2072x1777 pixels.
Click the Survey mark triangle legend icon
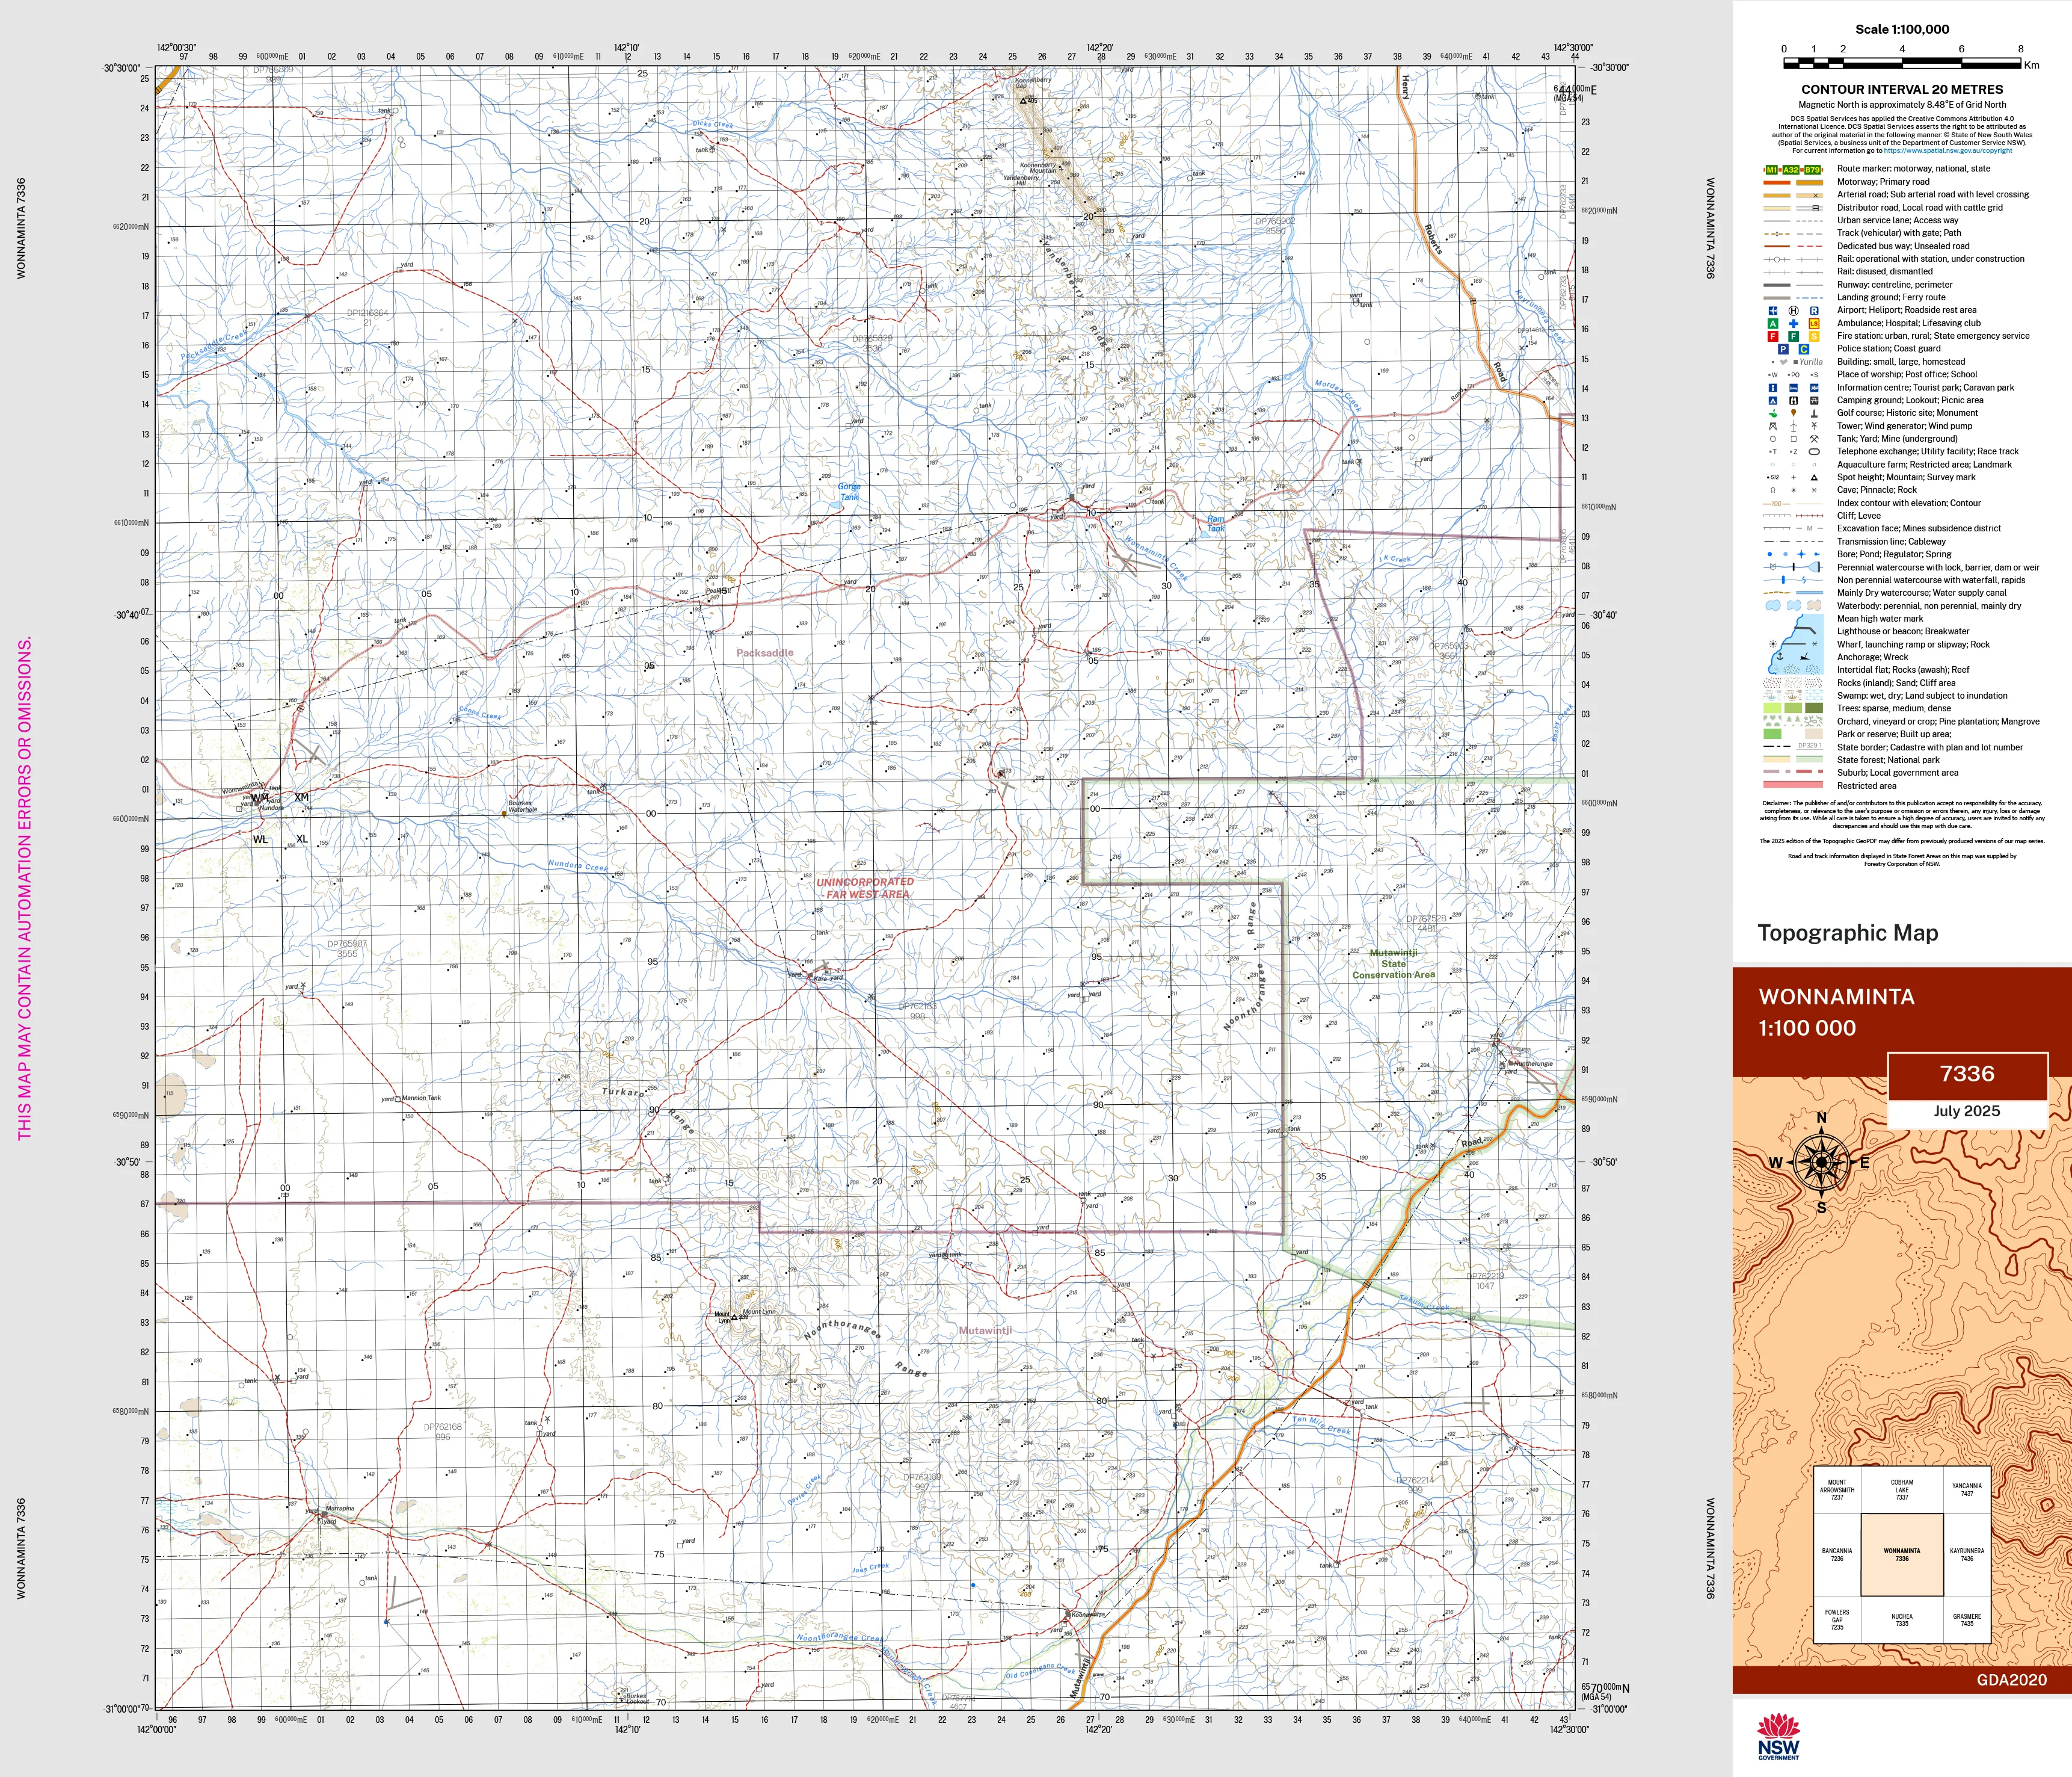(1814, 477)
